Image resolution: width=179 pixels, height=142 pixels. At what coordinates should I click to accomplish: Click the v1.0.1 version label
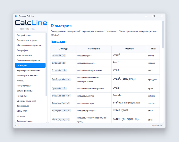[18, 125]
